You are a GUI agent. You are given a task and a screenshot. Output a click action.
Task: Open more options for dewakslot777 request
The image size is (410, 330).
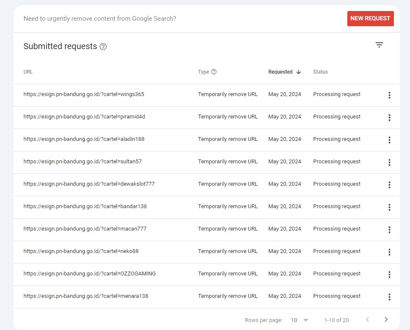point(389,185)
